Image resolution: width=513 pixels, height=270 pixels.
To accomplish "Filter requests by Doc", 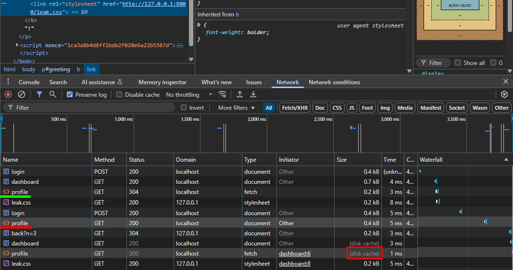I will tap(320, 108).
